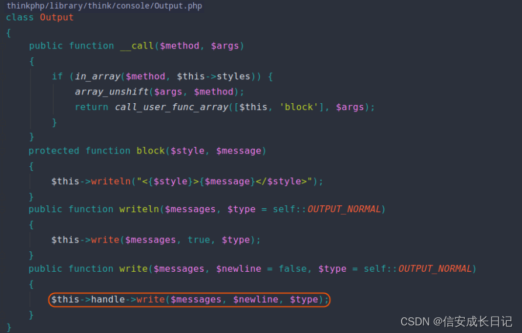
Task: Click the true argument in the write call
Action: tap(199, 240)
